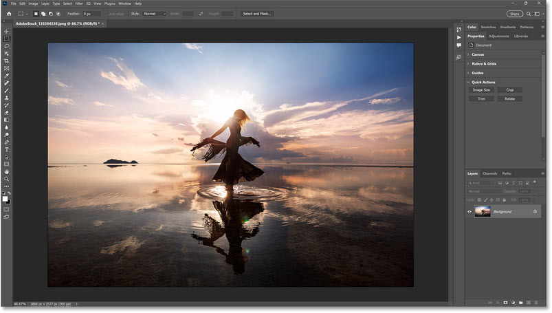The width and height of the screenshot is (552, 313).
Task: Activate the Zoom tool
Action: (7, 179)
